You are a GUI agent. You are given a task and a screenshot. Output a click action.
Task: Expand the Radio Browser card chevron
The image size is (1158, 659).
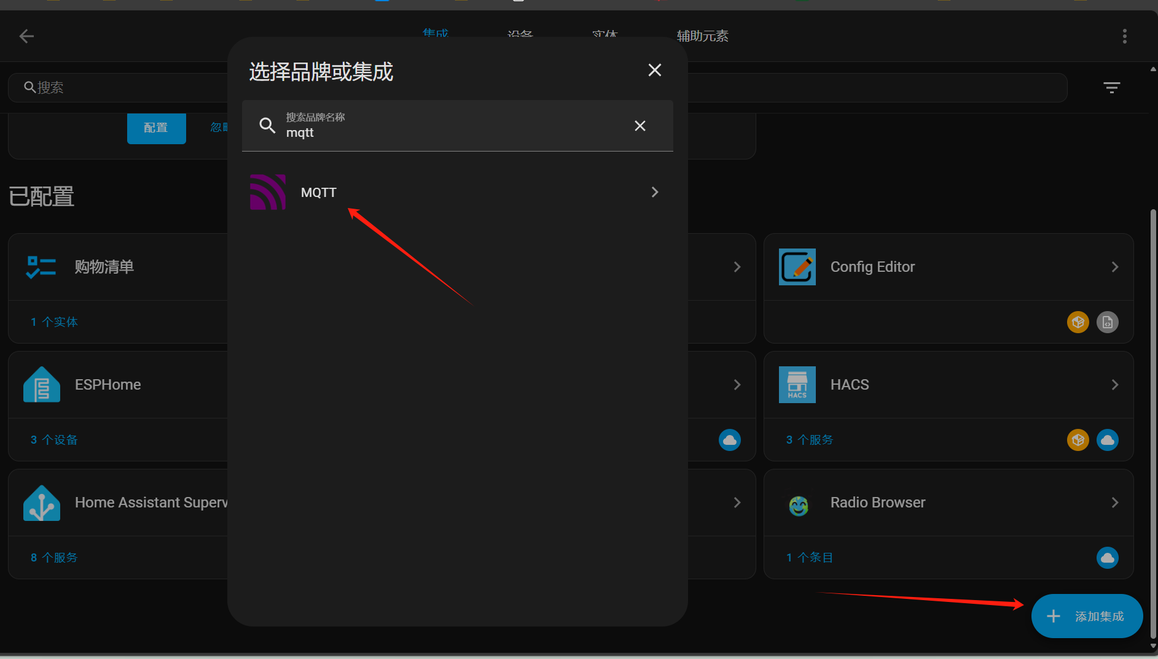coord(1115,503)
